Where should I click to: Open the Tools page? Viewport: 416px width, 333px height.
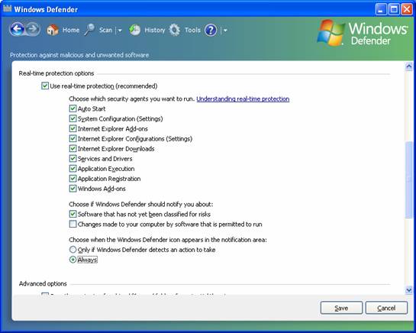coord(192,30)
